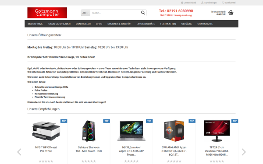Click star rating under ViewSonic monitor

pos(217,161)
